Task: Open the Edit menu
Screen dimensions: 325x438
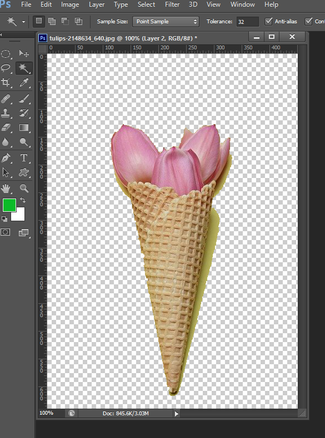Action: (46, 4)
